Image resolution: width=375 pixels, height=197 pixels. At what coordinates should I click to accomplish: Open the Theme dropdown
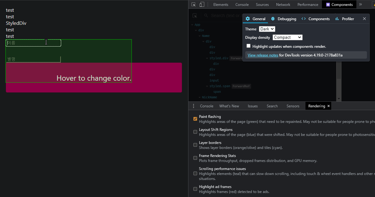pos(267,29)
